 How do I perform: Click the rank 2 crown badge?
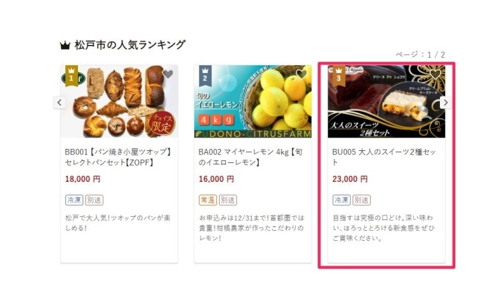click(x=205, y=76)
